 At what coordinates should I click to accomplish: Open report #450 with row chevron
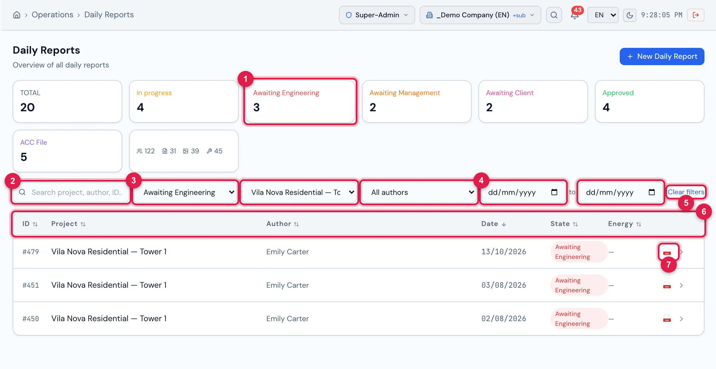[681, 319]
